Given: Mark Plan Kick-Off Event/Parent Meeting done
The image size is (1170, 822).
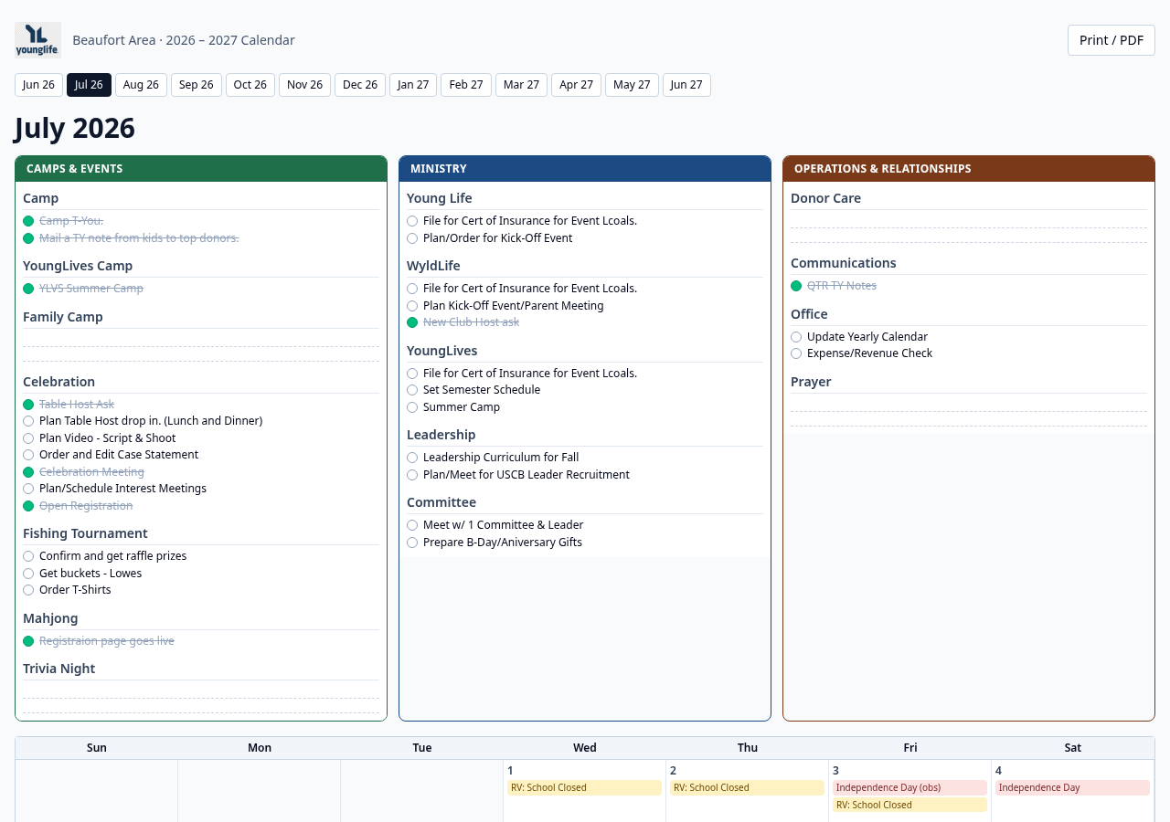Looking at the screenshot, I should (x=412, y=306).
